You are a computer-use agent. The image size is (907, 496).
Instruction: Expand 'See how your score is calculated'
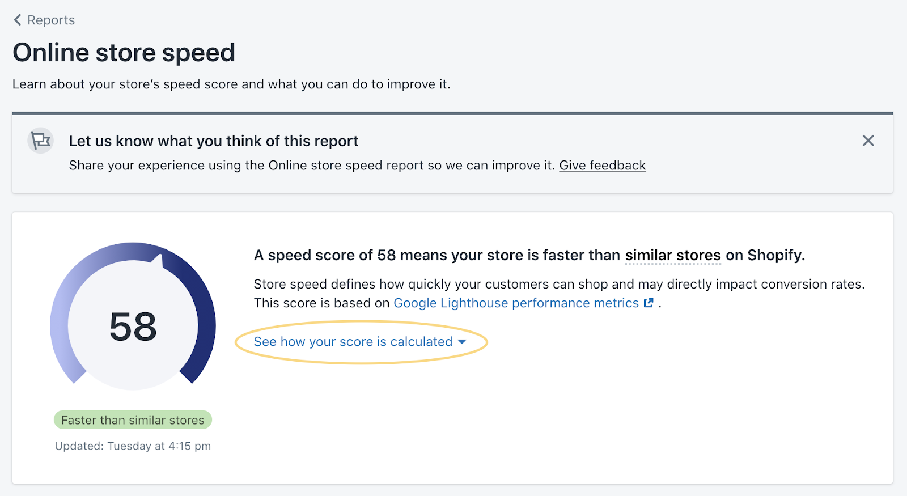(x=353, y=342)
